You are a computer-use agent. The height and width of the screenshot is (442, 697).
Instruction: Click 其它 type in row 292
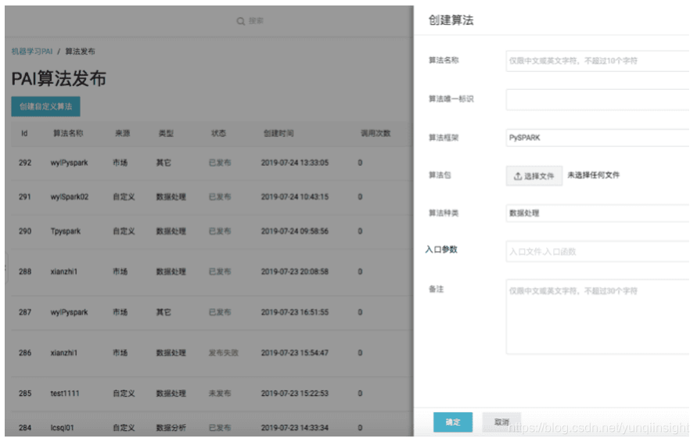163,163
